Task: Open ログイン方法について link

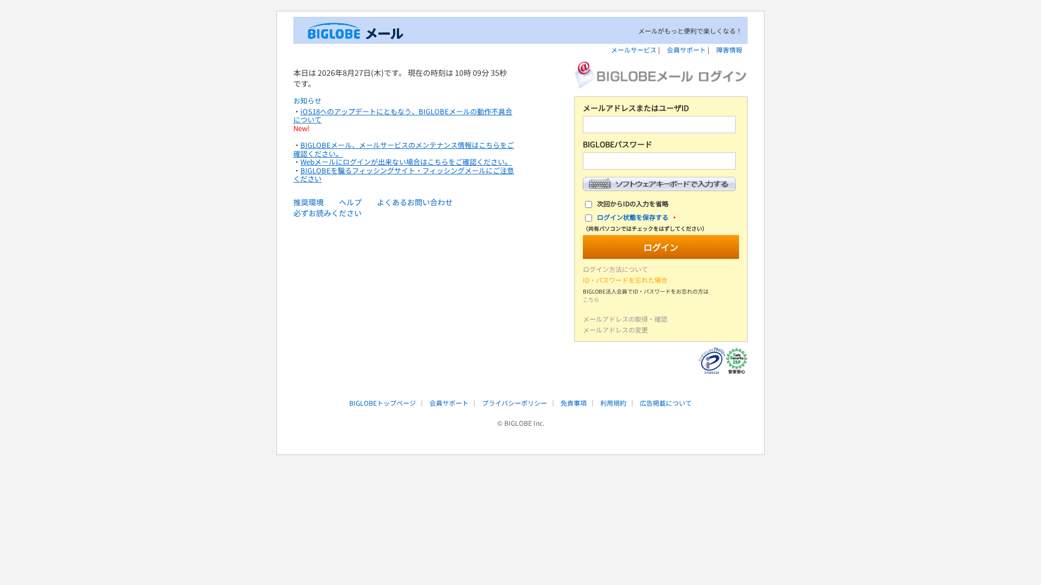Action: pos(615,269)
